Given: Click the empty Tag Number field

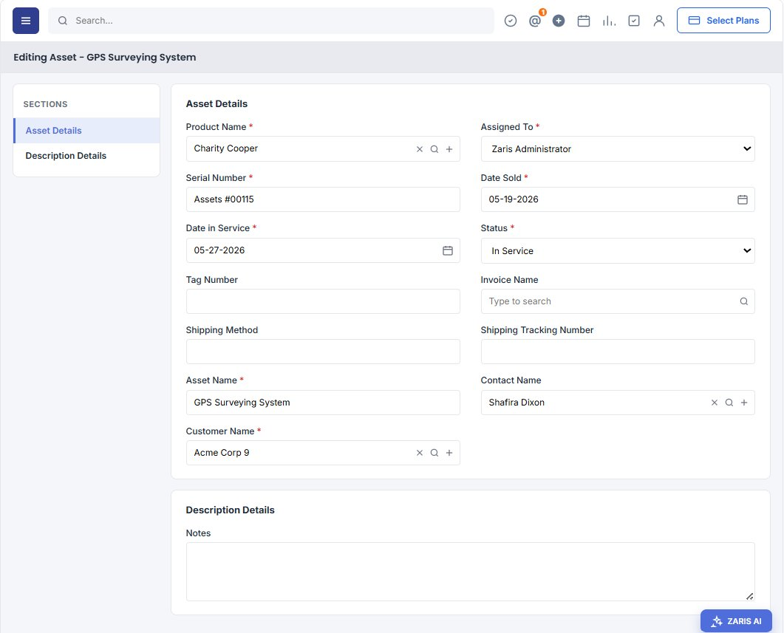Looking at the screenshot, I should pyautogui.click(x=323, y=301).
